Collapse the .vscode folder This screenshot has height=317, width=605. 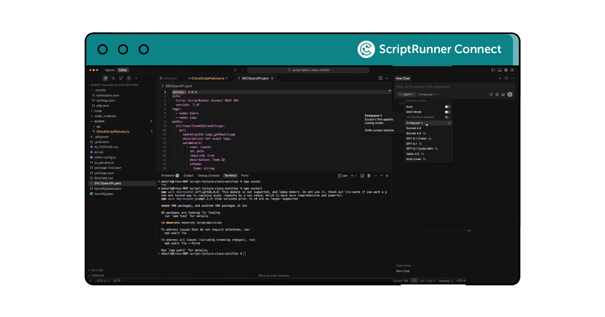pyautogui.click(x=98, y=90)
